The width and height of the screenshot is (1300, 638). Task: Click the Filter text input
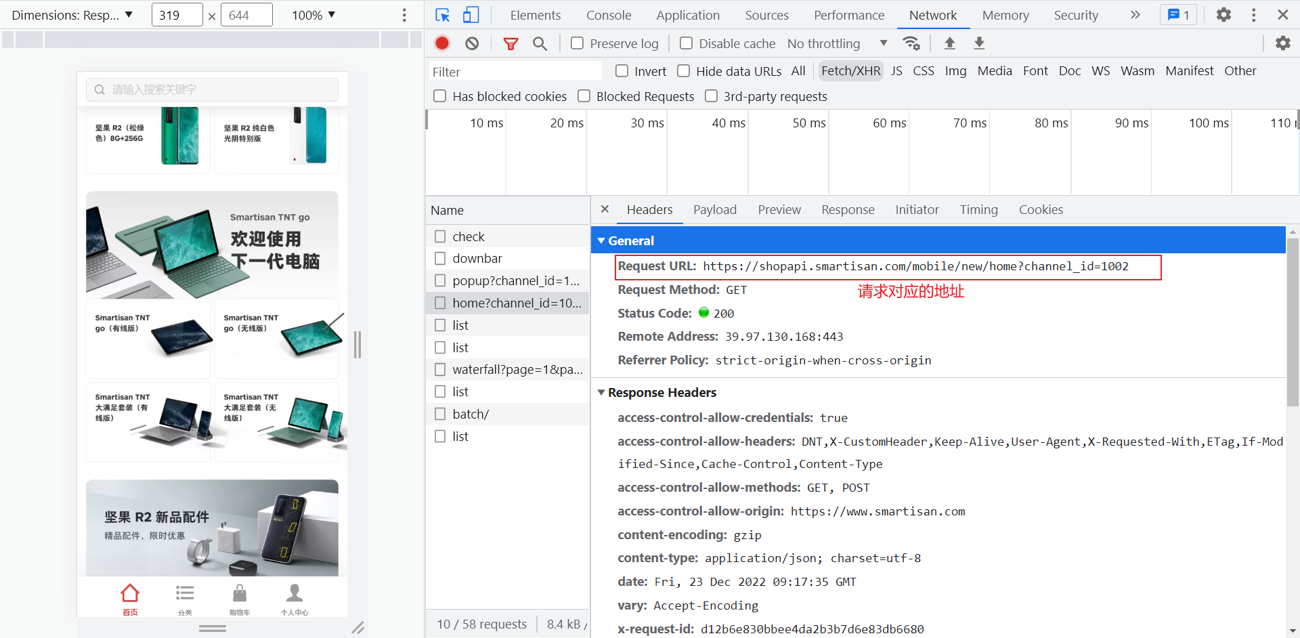tap(515, 71)
